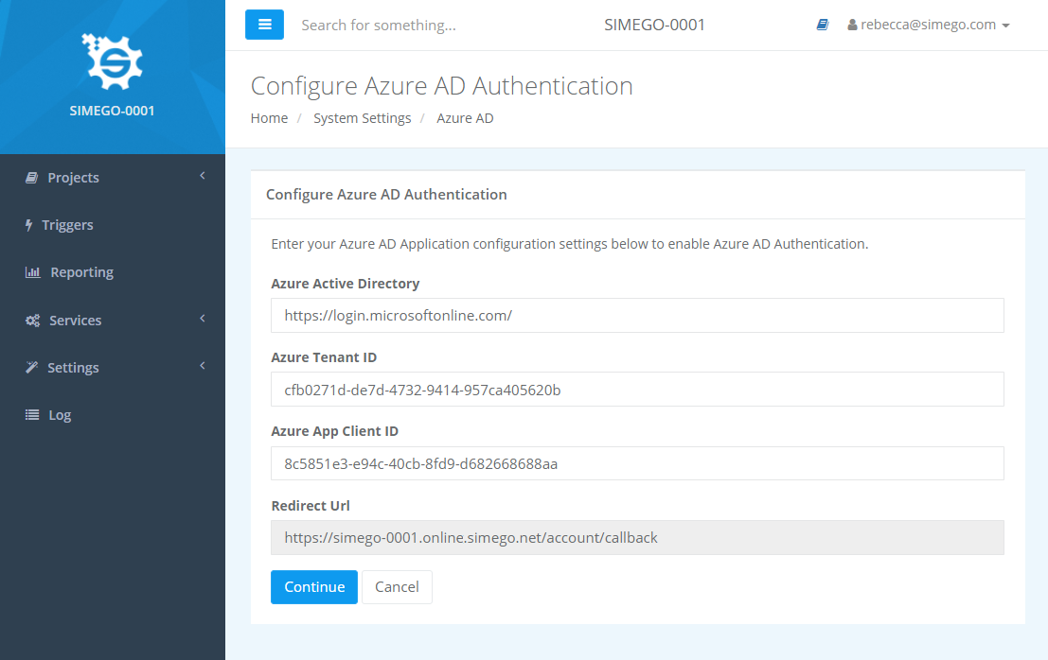Viewport: 1048px width, 660px height.
Task: Click the Redirect Url label
Action: pyautogui.click(x=311, y=506)
